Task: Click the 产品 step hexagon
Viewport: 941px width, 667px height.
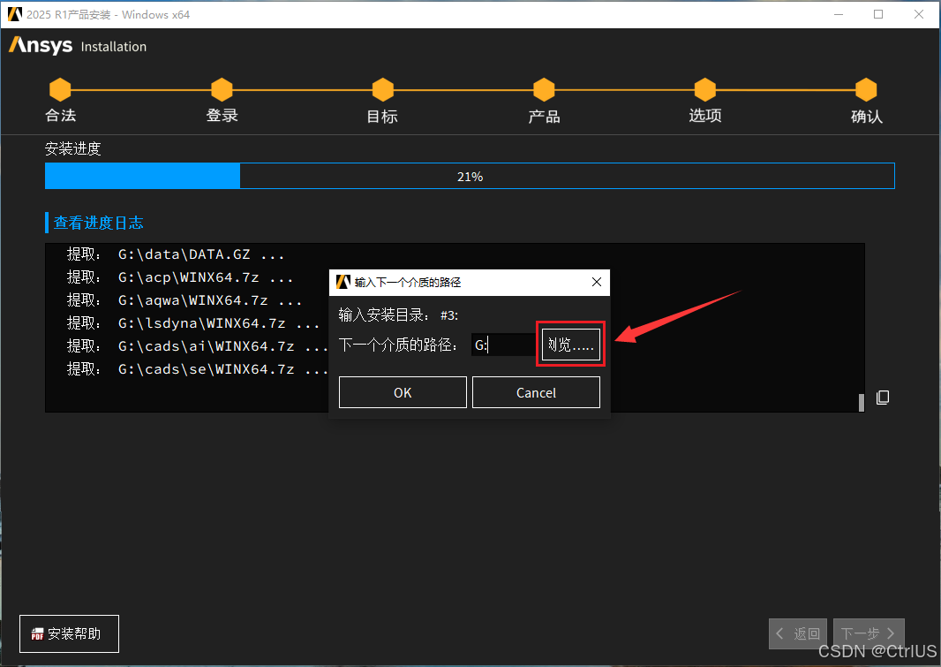Action: pos(544,89)
